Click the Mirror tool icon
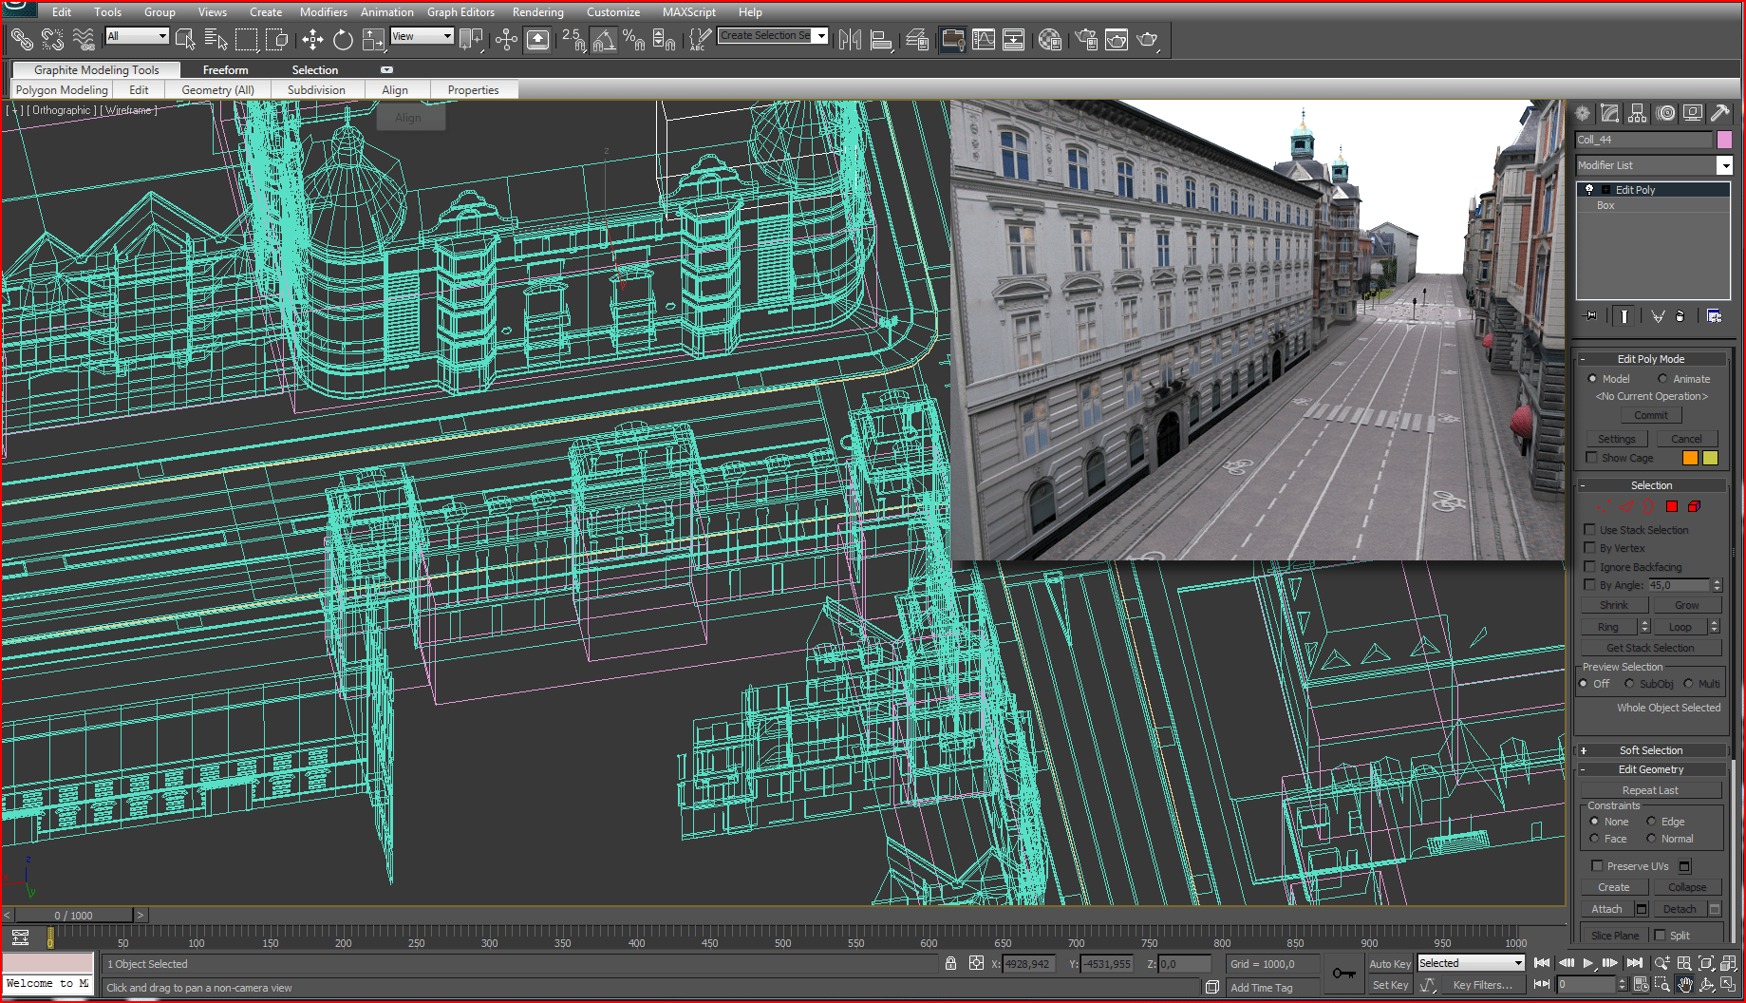The image size is (1746, 1003). [851, 40]
